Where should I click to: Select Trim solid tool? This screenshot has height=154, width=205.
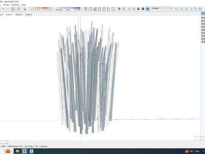[x=195, y=9]
